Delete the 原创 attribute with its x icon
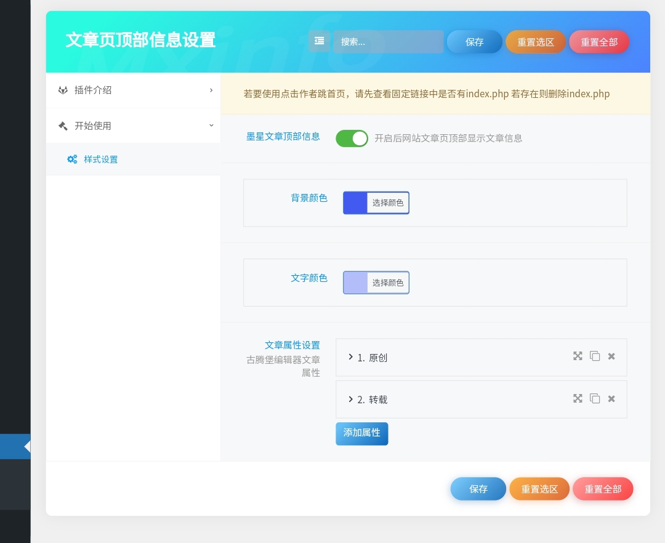Image resolution: width=665 pixels, height=543 pixels. 611,356
